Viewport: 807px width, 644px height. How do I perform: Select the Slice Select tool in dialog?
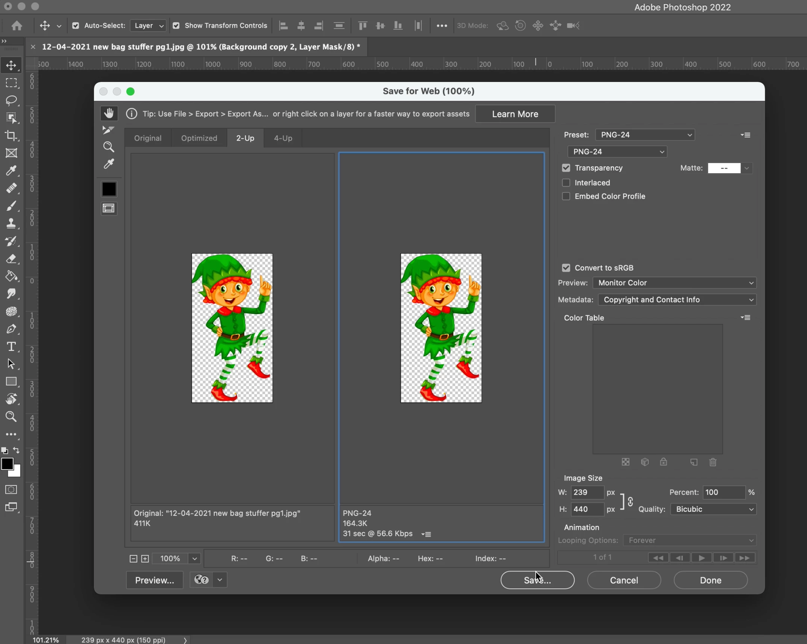[108, 130]
